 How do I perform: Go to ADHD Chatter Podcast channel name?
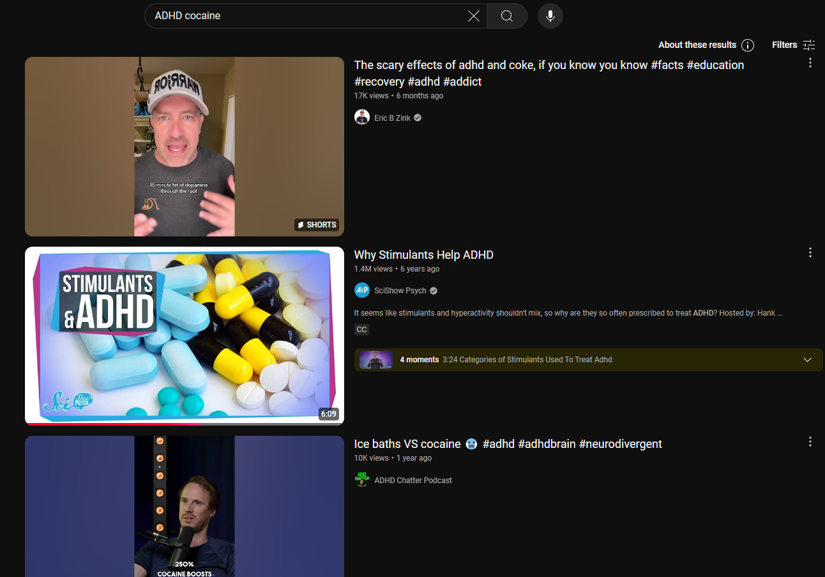[x=413, y=481]
